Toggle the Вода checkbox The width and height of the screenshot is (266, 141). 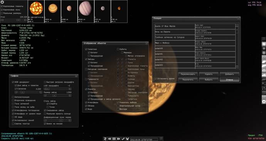coord(86,109)
